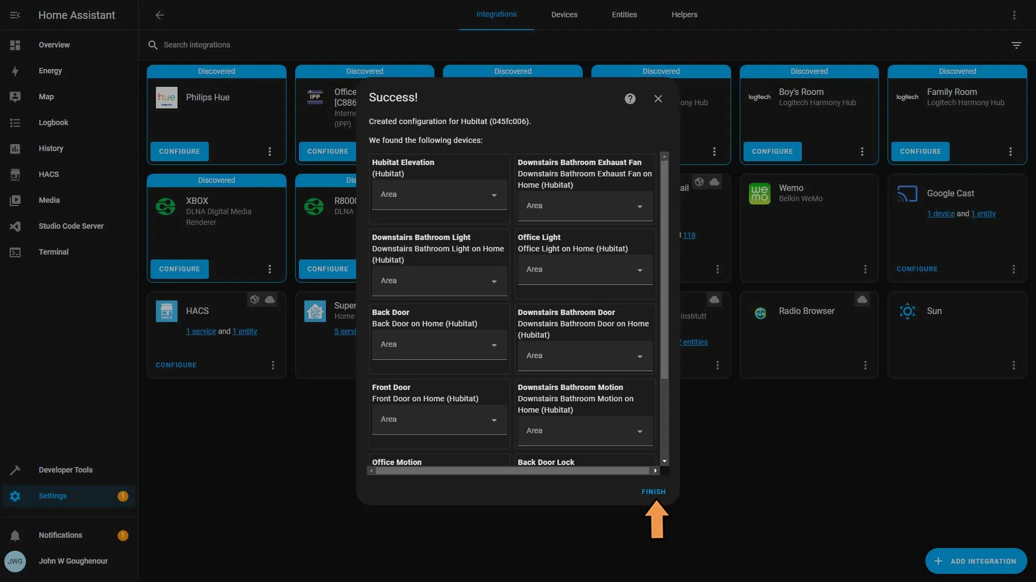Collapse the sidebar hamburger menu

15,15
